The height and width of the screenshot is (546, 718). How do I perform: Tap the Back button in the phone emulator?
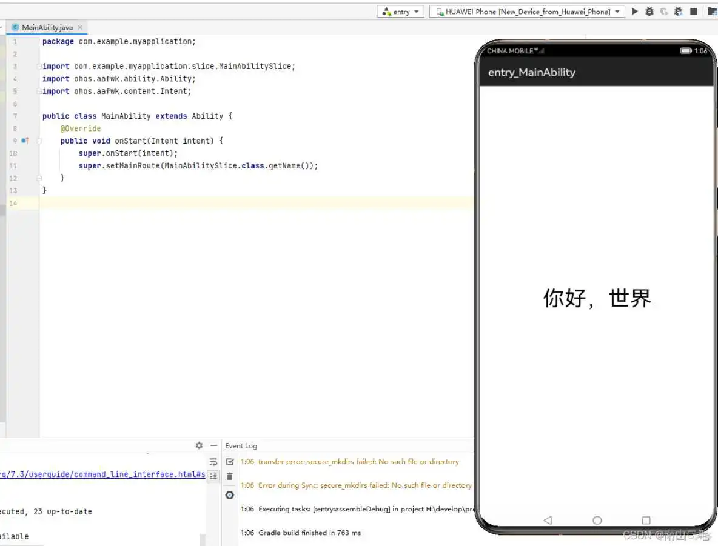548,520
